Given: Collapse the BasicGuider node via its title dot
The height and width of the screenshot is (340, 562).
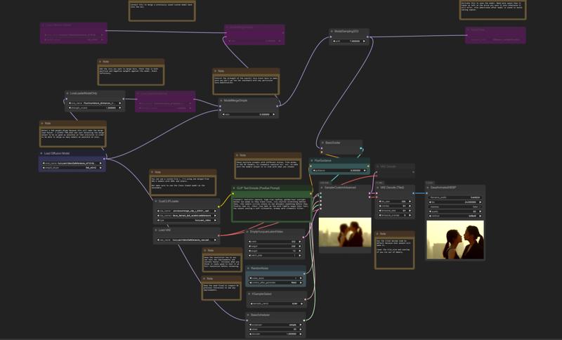Looking at the screenshot, I should [x=322, y=143].
